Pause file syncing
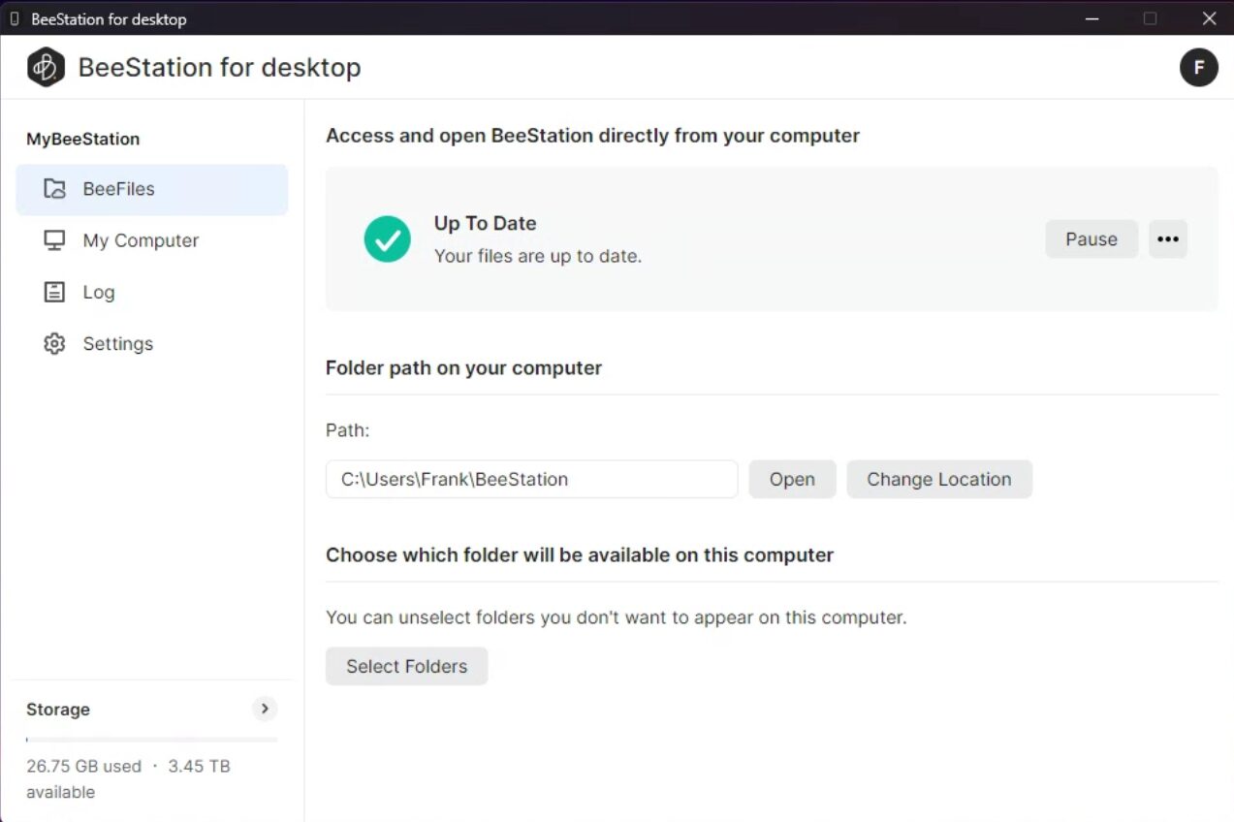This screenshot has width=1234, height=822. [x=1092, y=239]
